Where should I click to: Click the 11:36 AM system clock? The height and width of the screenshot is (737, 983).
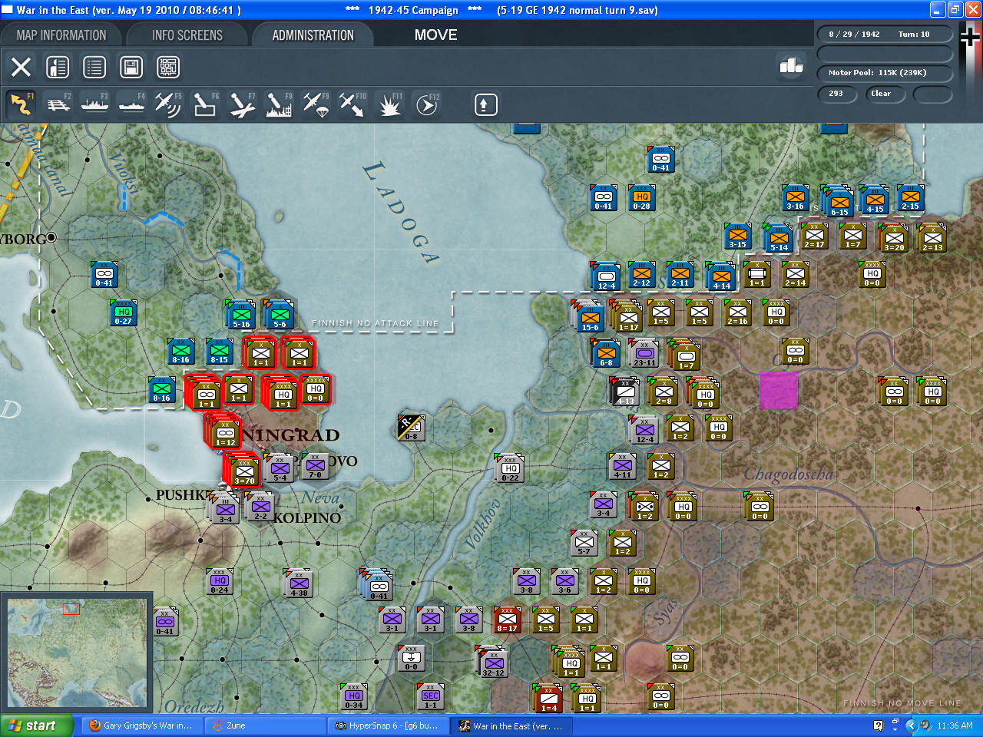click(x=955, y=725)
